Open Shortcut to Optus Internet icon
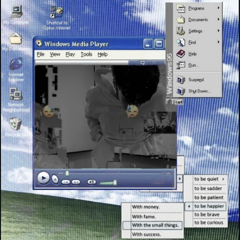 pos(57,12)
